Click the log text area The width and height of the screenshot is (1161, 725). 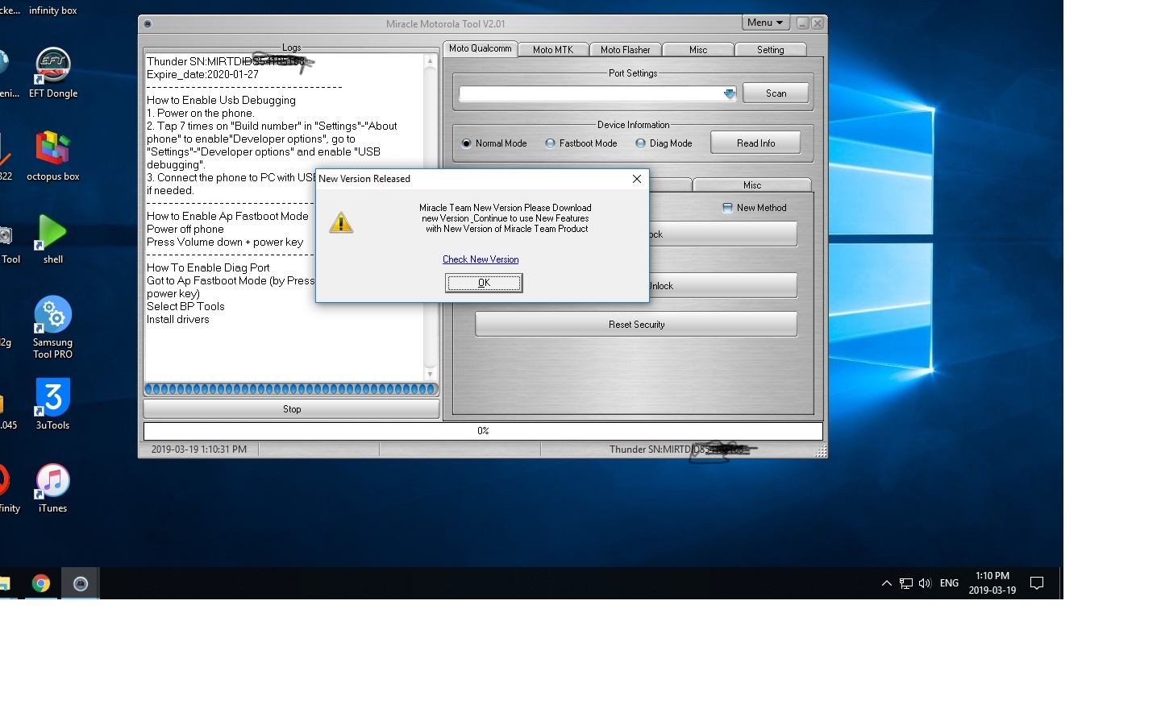284,217
